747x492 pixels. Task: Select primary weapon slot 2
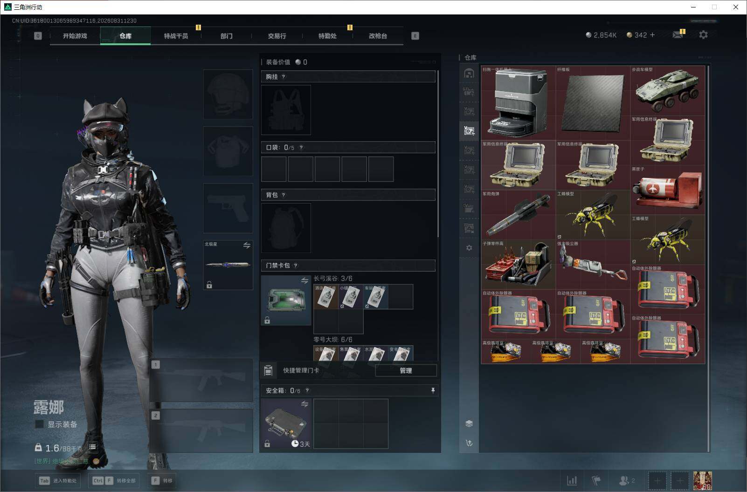(201, 430)
